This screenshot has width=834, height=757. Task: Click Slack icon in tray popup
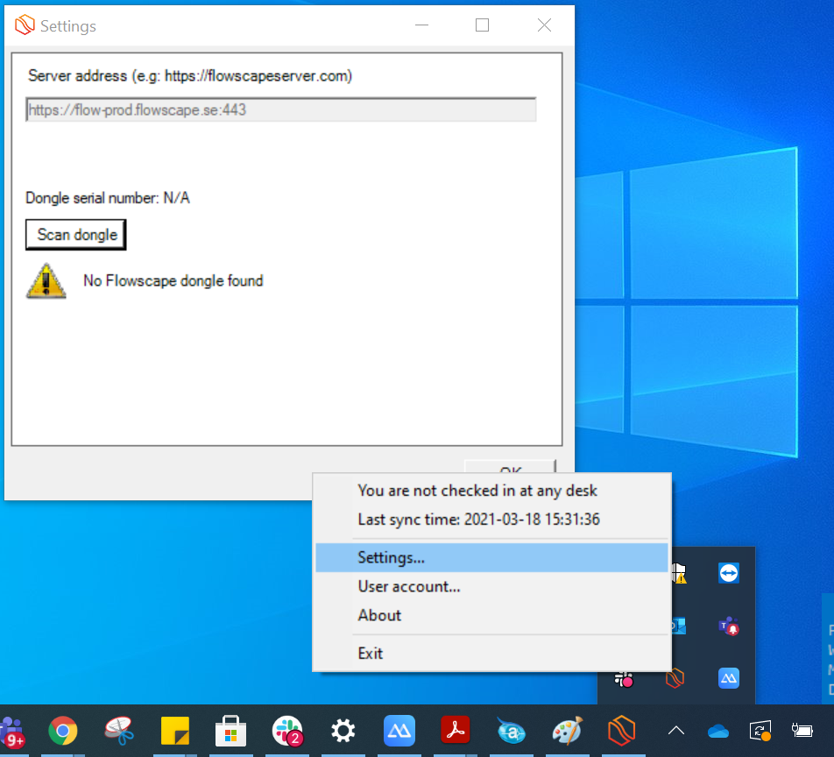pyautogui.click(x=624, y=679)
